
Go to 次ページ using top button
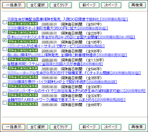[x=111, y=5]
